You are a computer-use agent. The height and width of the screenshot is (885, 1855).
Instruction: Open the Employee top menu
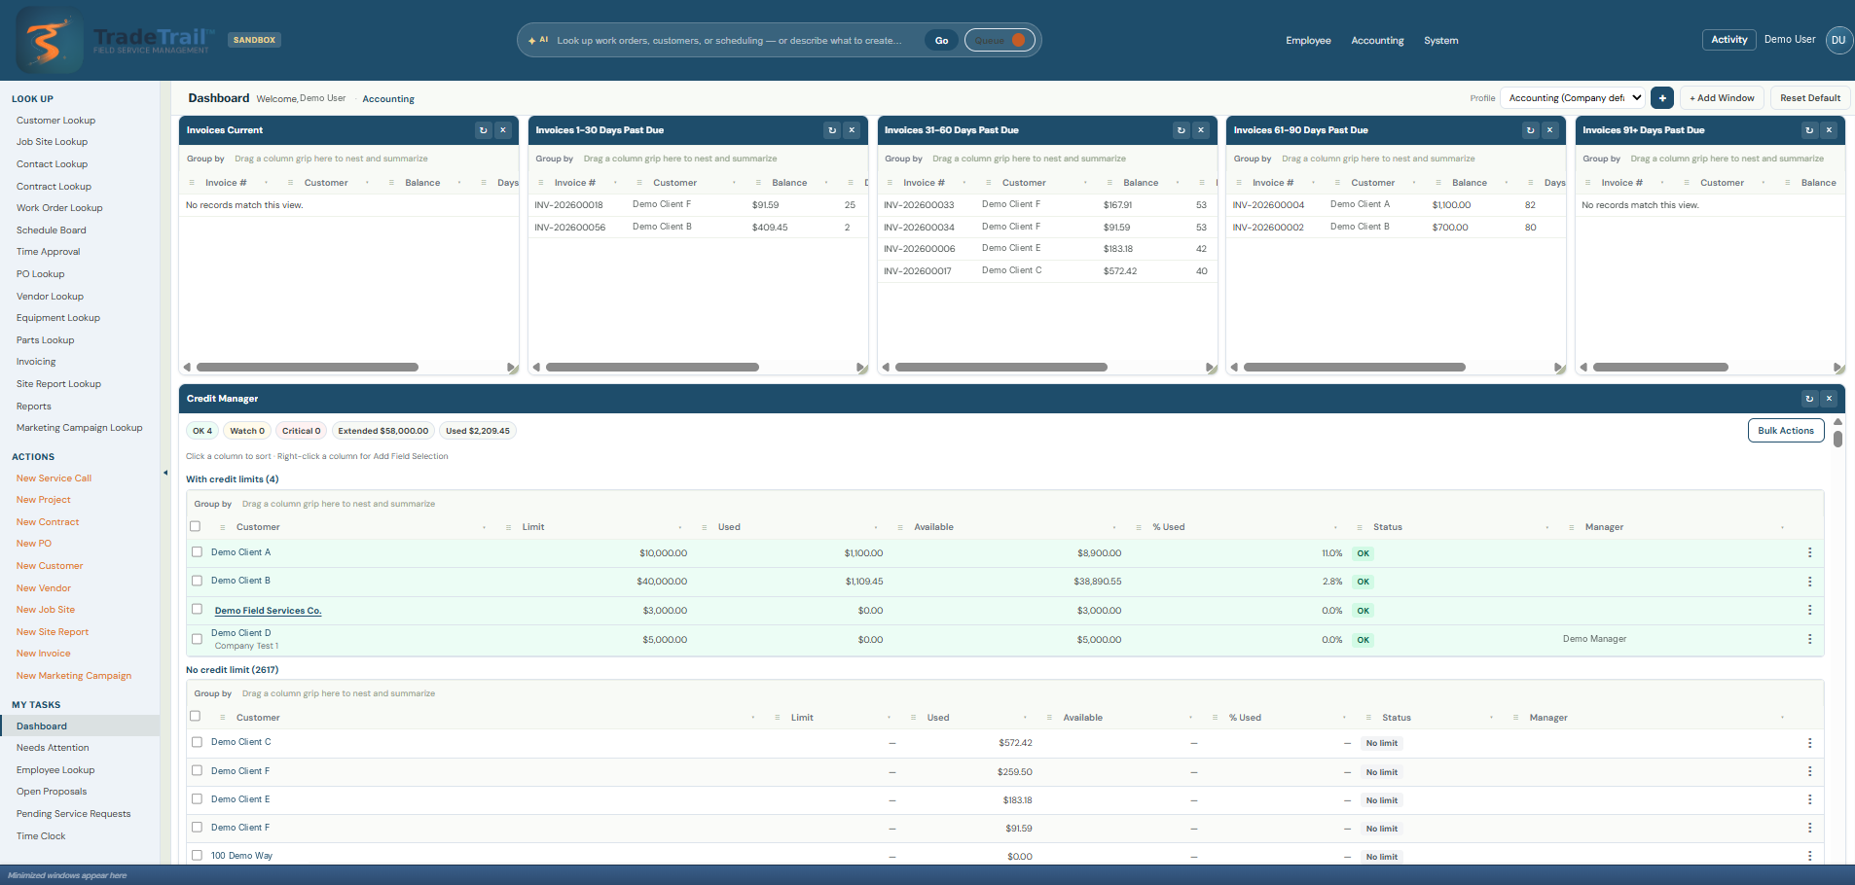[x=1308, y=41]
